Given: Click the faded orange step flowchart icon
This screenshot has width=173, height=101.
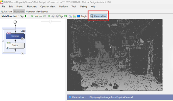Looking at the screenshot, I should (41, 16).
